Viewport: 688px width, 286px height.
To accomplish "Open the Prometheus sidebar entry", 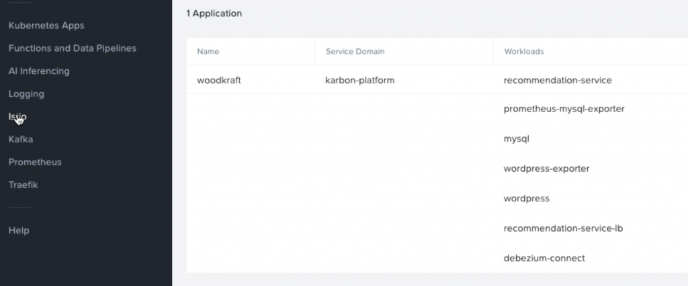I will [35, 162].
